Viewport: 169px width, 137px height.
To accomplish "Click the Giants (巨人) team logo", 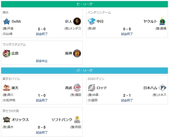I will click(x=77, y=21).
